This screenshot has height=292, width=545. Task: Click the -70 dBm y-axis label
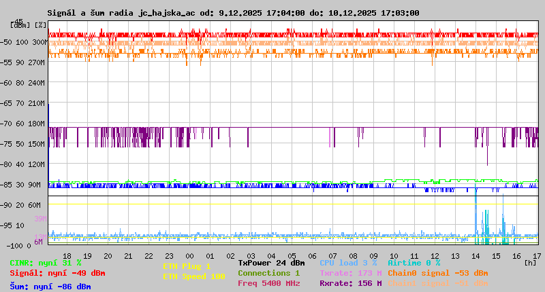16,124
